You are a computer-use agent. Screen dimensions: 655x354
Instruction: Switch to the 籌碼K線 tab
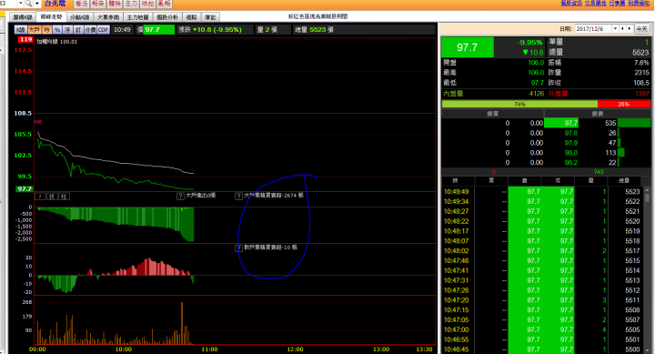click(23, 17)
